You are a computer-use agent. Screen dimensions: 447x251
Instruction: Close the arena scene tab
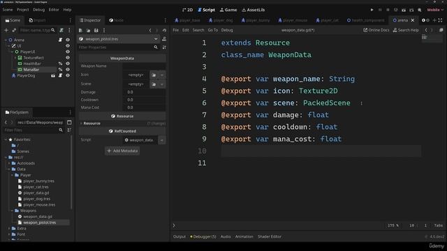tap(413, 20)
